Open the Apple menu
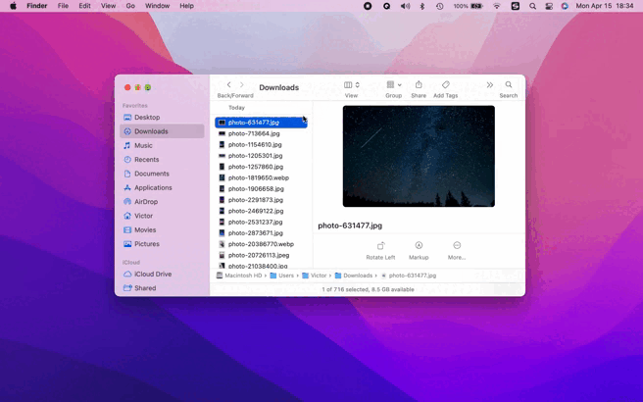The height and width of the screenshot is (402, 643). (13, 6)
